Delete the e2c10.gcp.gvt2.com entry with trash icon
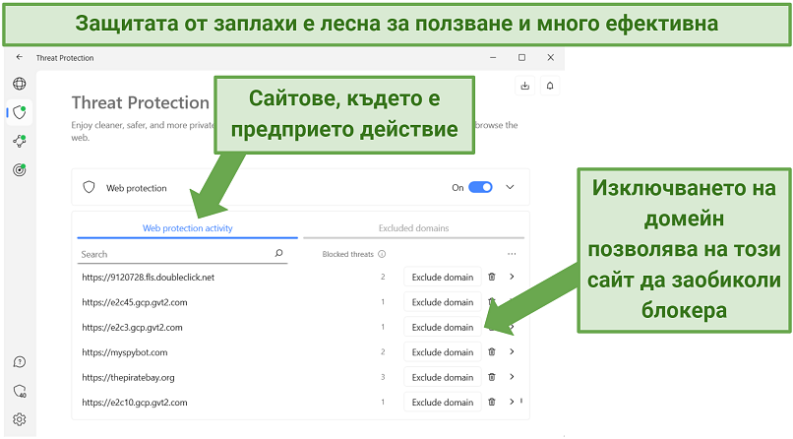Image resolution: width=793 pixels, height=439 pixels. click(492, 402)
